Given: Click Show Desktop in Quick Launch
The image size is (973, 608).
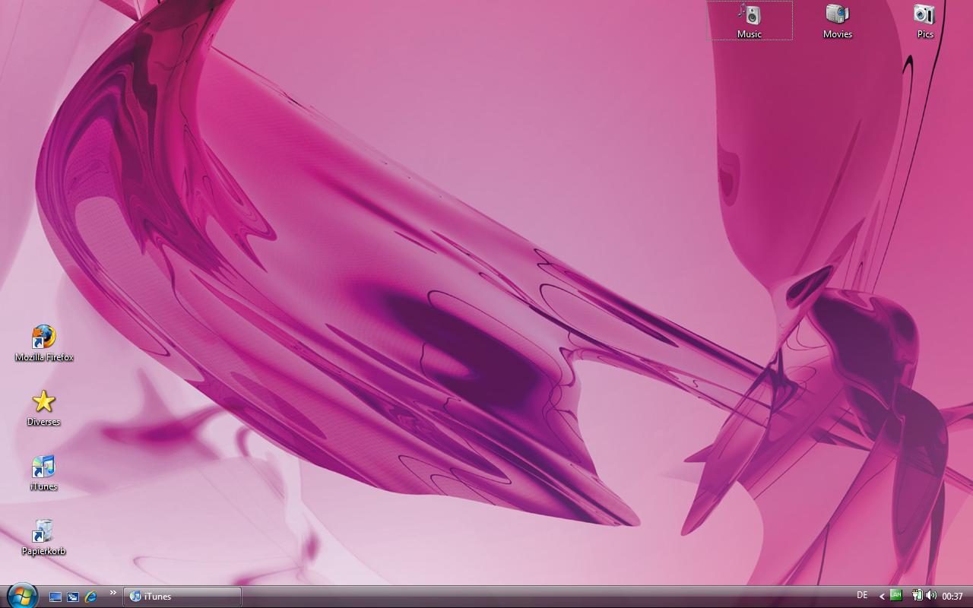Looking at the screenshot, I should (x=55, y=597).
